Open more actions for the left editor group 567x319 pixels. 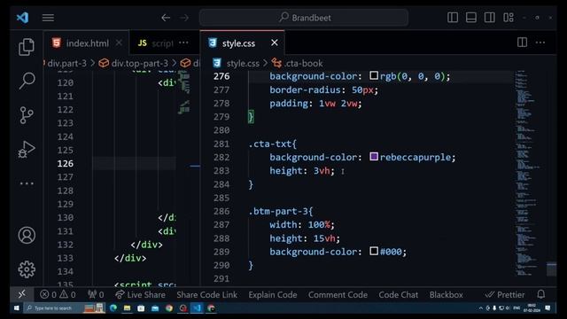[x=183, y=43]
